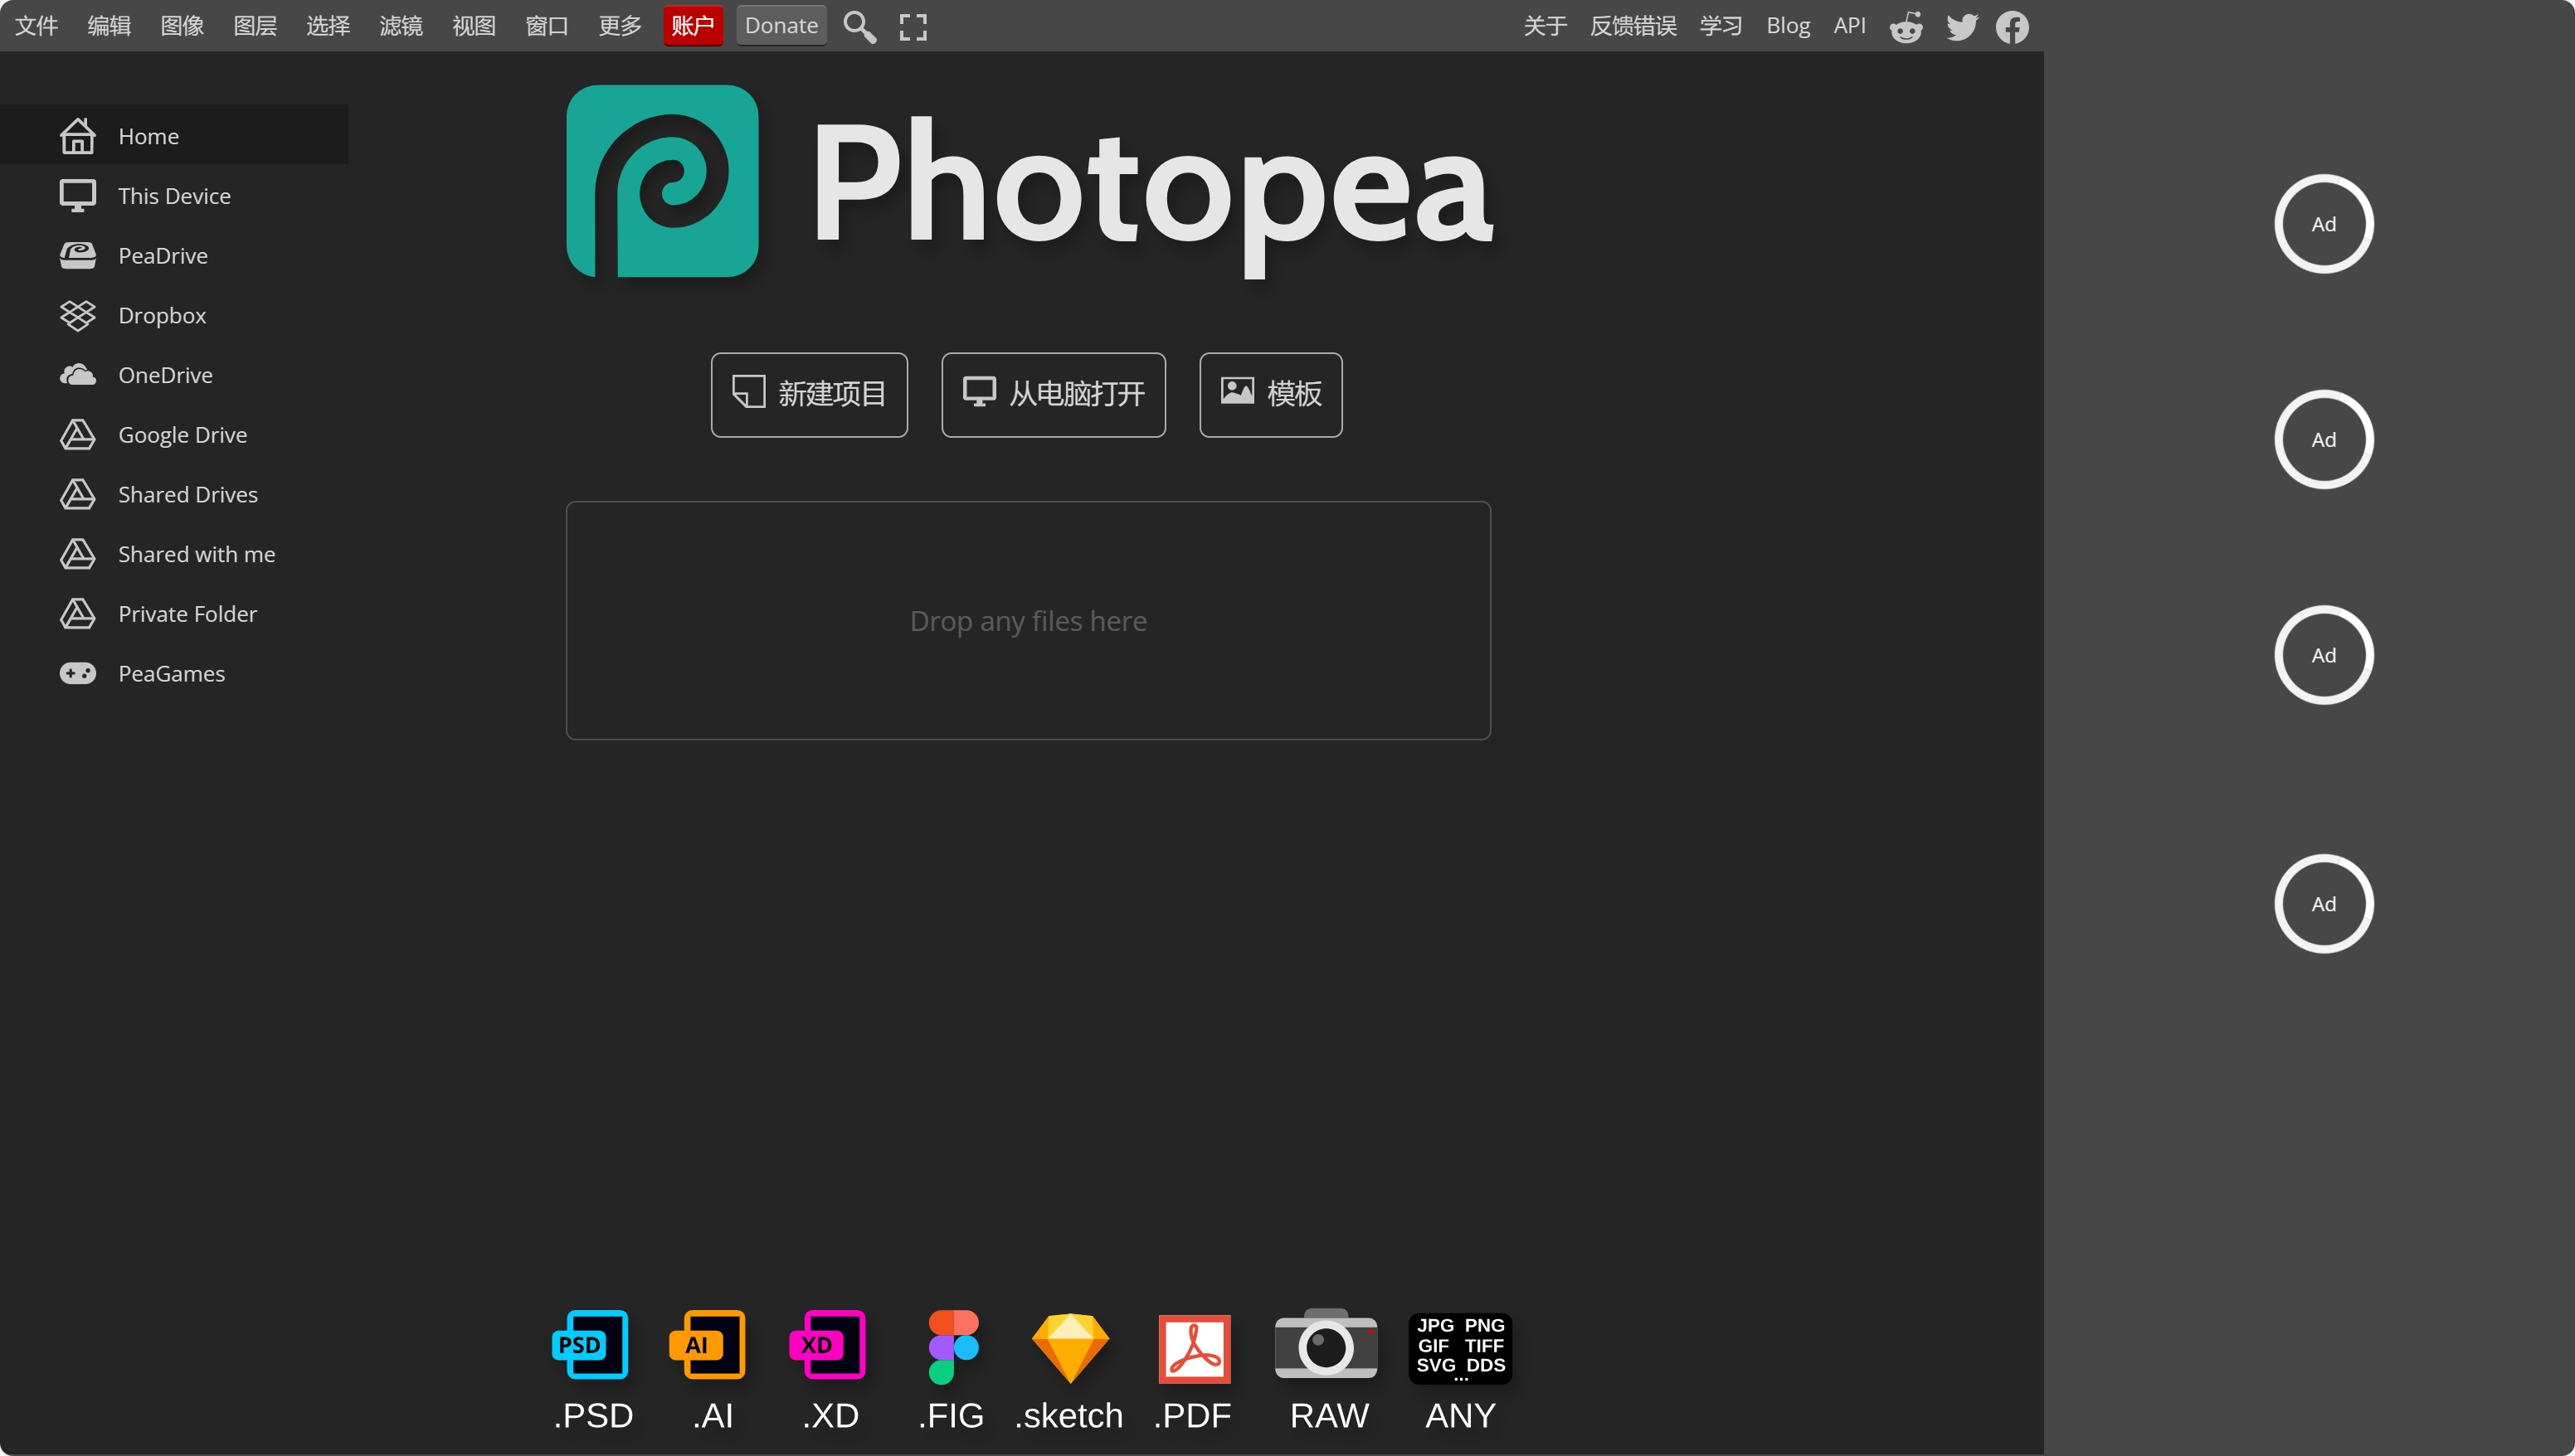Click the RAW camera icon
Image resolution: width=2575 pixels, height=1456 pixels.
(1326, 1345)
